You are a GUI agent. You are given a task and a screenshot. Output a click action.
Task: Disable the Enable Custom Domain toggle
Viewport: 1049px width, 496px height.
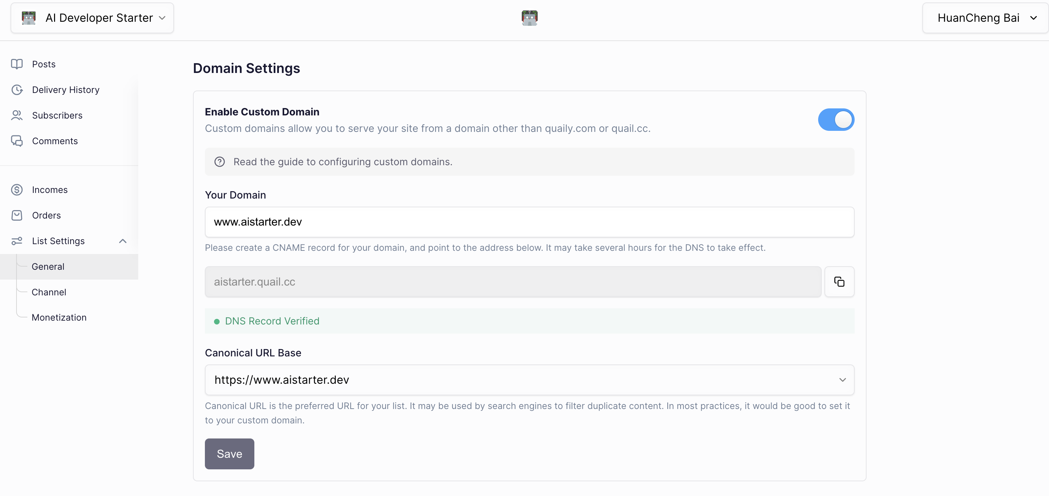(x=836, y=120)
